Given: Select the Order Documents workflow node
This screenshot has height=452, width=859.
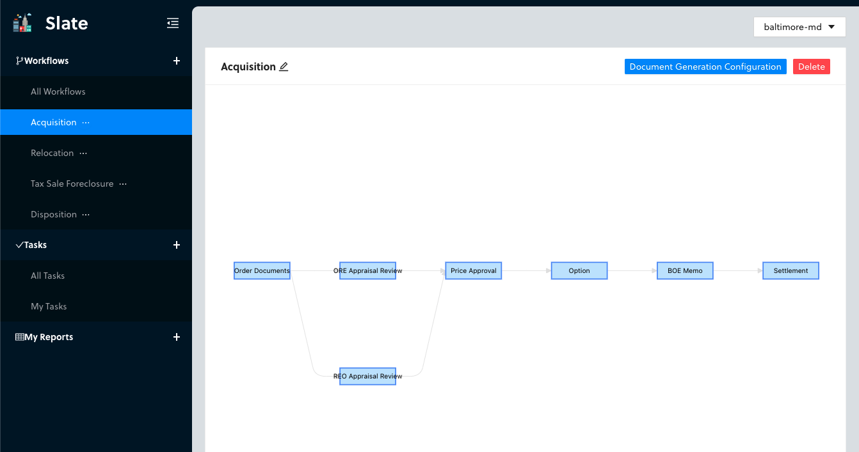Looking at the screenshot, I should click(x=262, y=271).
